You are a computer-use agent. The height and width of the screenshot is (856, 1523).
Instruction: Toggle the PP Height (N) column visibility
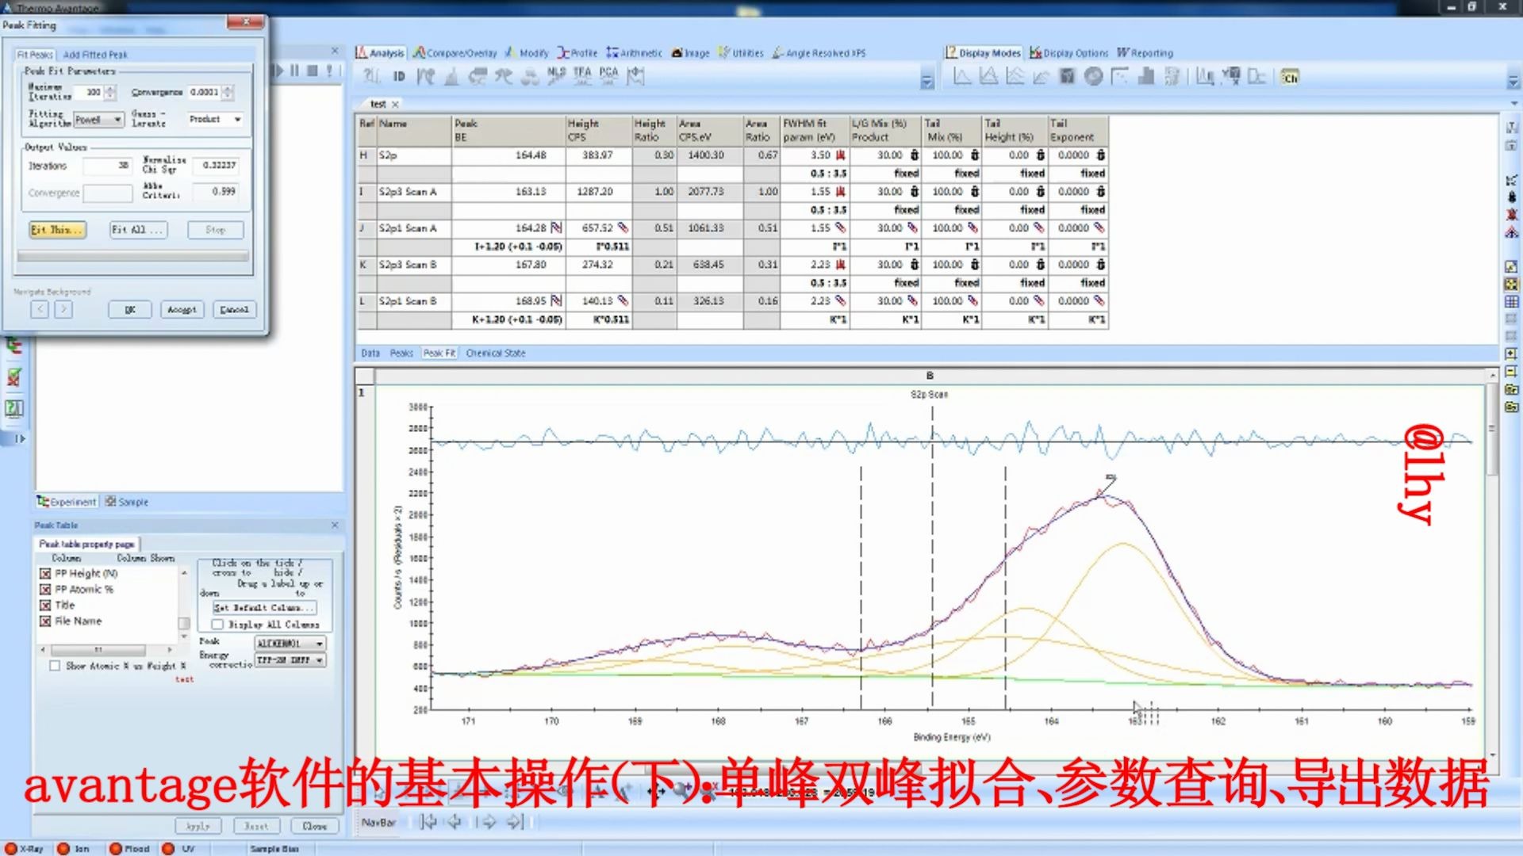pyautogui.click(x=45, y=574)
